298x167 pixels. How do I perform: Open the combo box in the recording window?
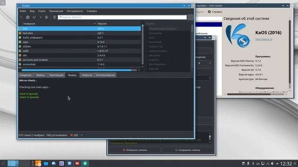(204, 63)
